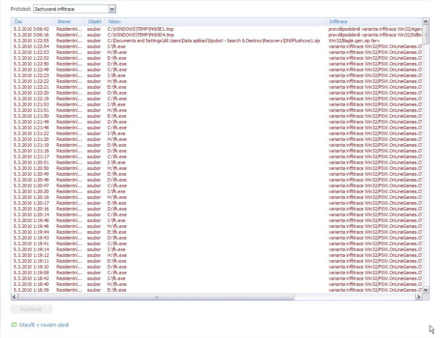Click the new window icon beside Otevřít link
This screenshot has height=338, width=440.
point(14,325)
